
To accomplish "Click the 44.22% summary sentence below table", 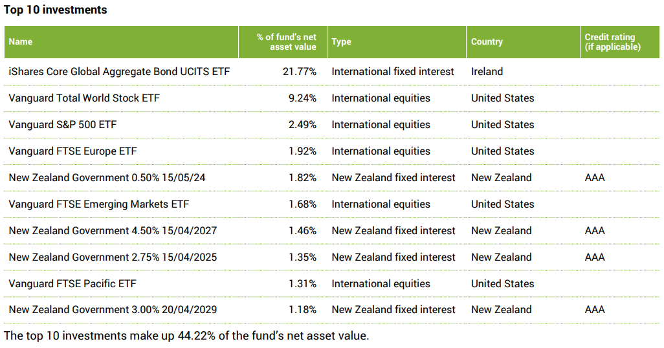I will 186,335.
